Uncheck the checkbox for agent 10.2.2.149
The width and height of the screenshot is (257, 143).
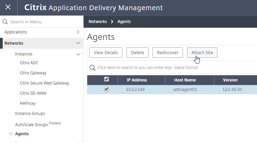click(107, 89)
